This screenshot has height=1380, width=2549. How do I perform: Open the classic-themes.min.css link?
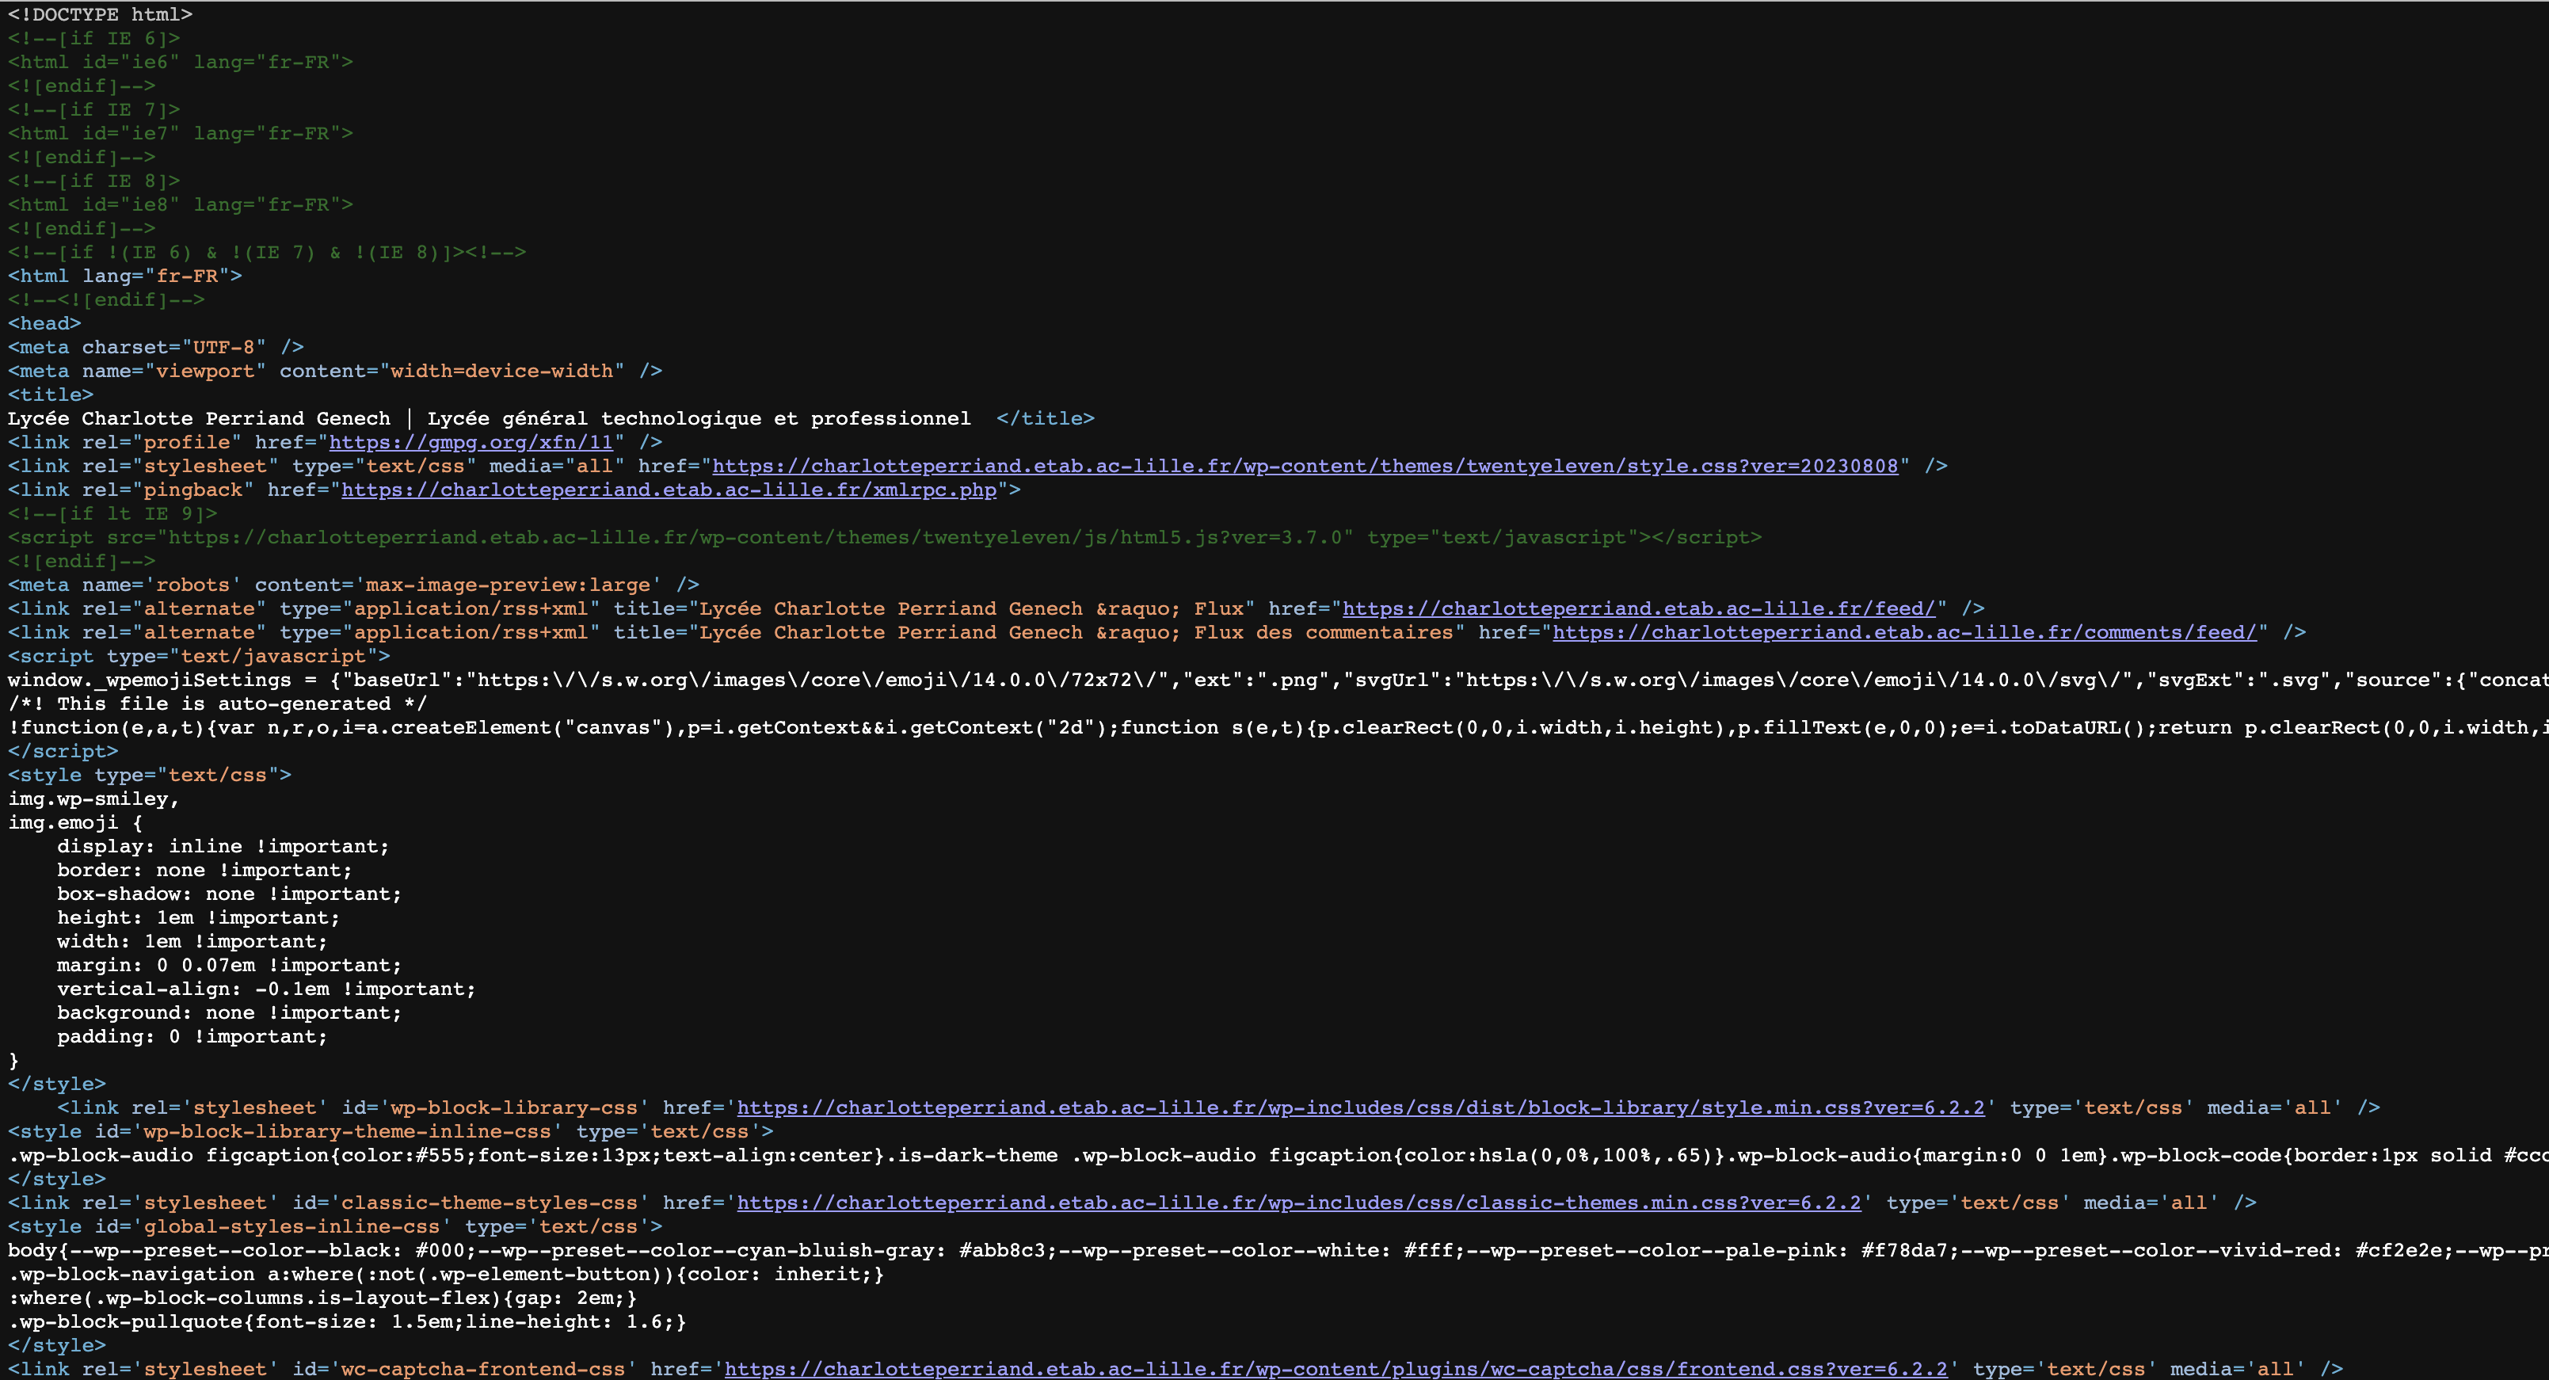point(1298,1203)
